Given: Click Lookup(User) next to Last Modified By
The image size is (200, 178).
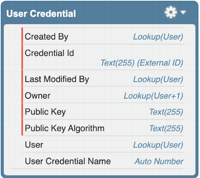Looking at the screenshot, I should pos(158,79).
